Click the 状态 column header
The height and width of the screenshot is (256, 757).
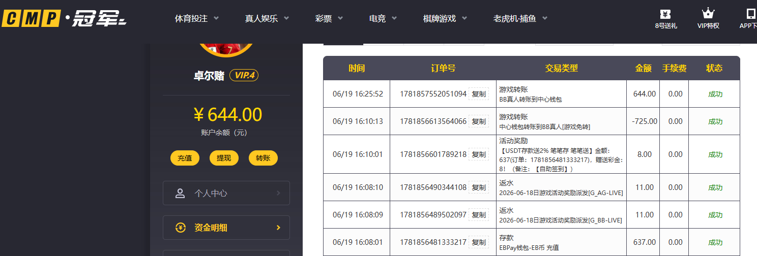[714, 68]
